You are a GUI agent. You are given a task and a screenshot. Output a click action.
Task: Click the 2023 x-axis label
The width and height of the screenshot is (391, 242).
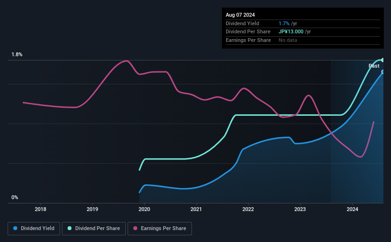point(300,209)
